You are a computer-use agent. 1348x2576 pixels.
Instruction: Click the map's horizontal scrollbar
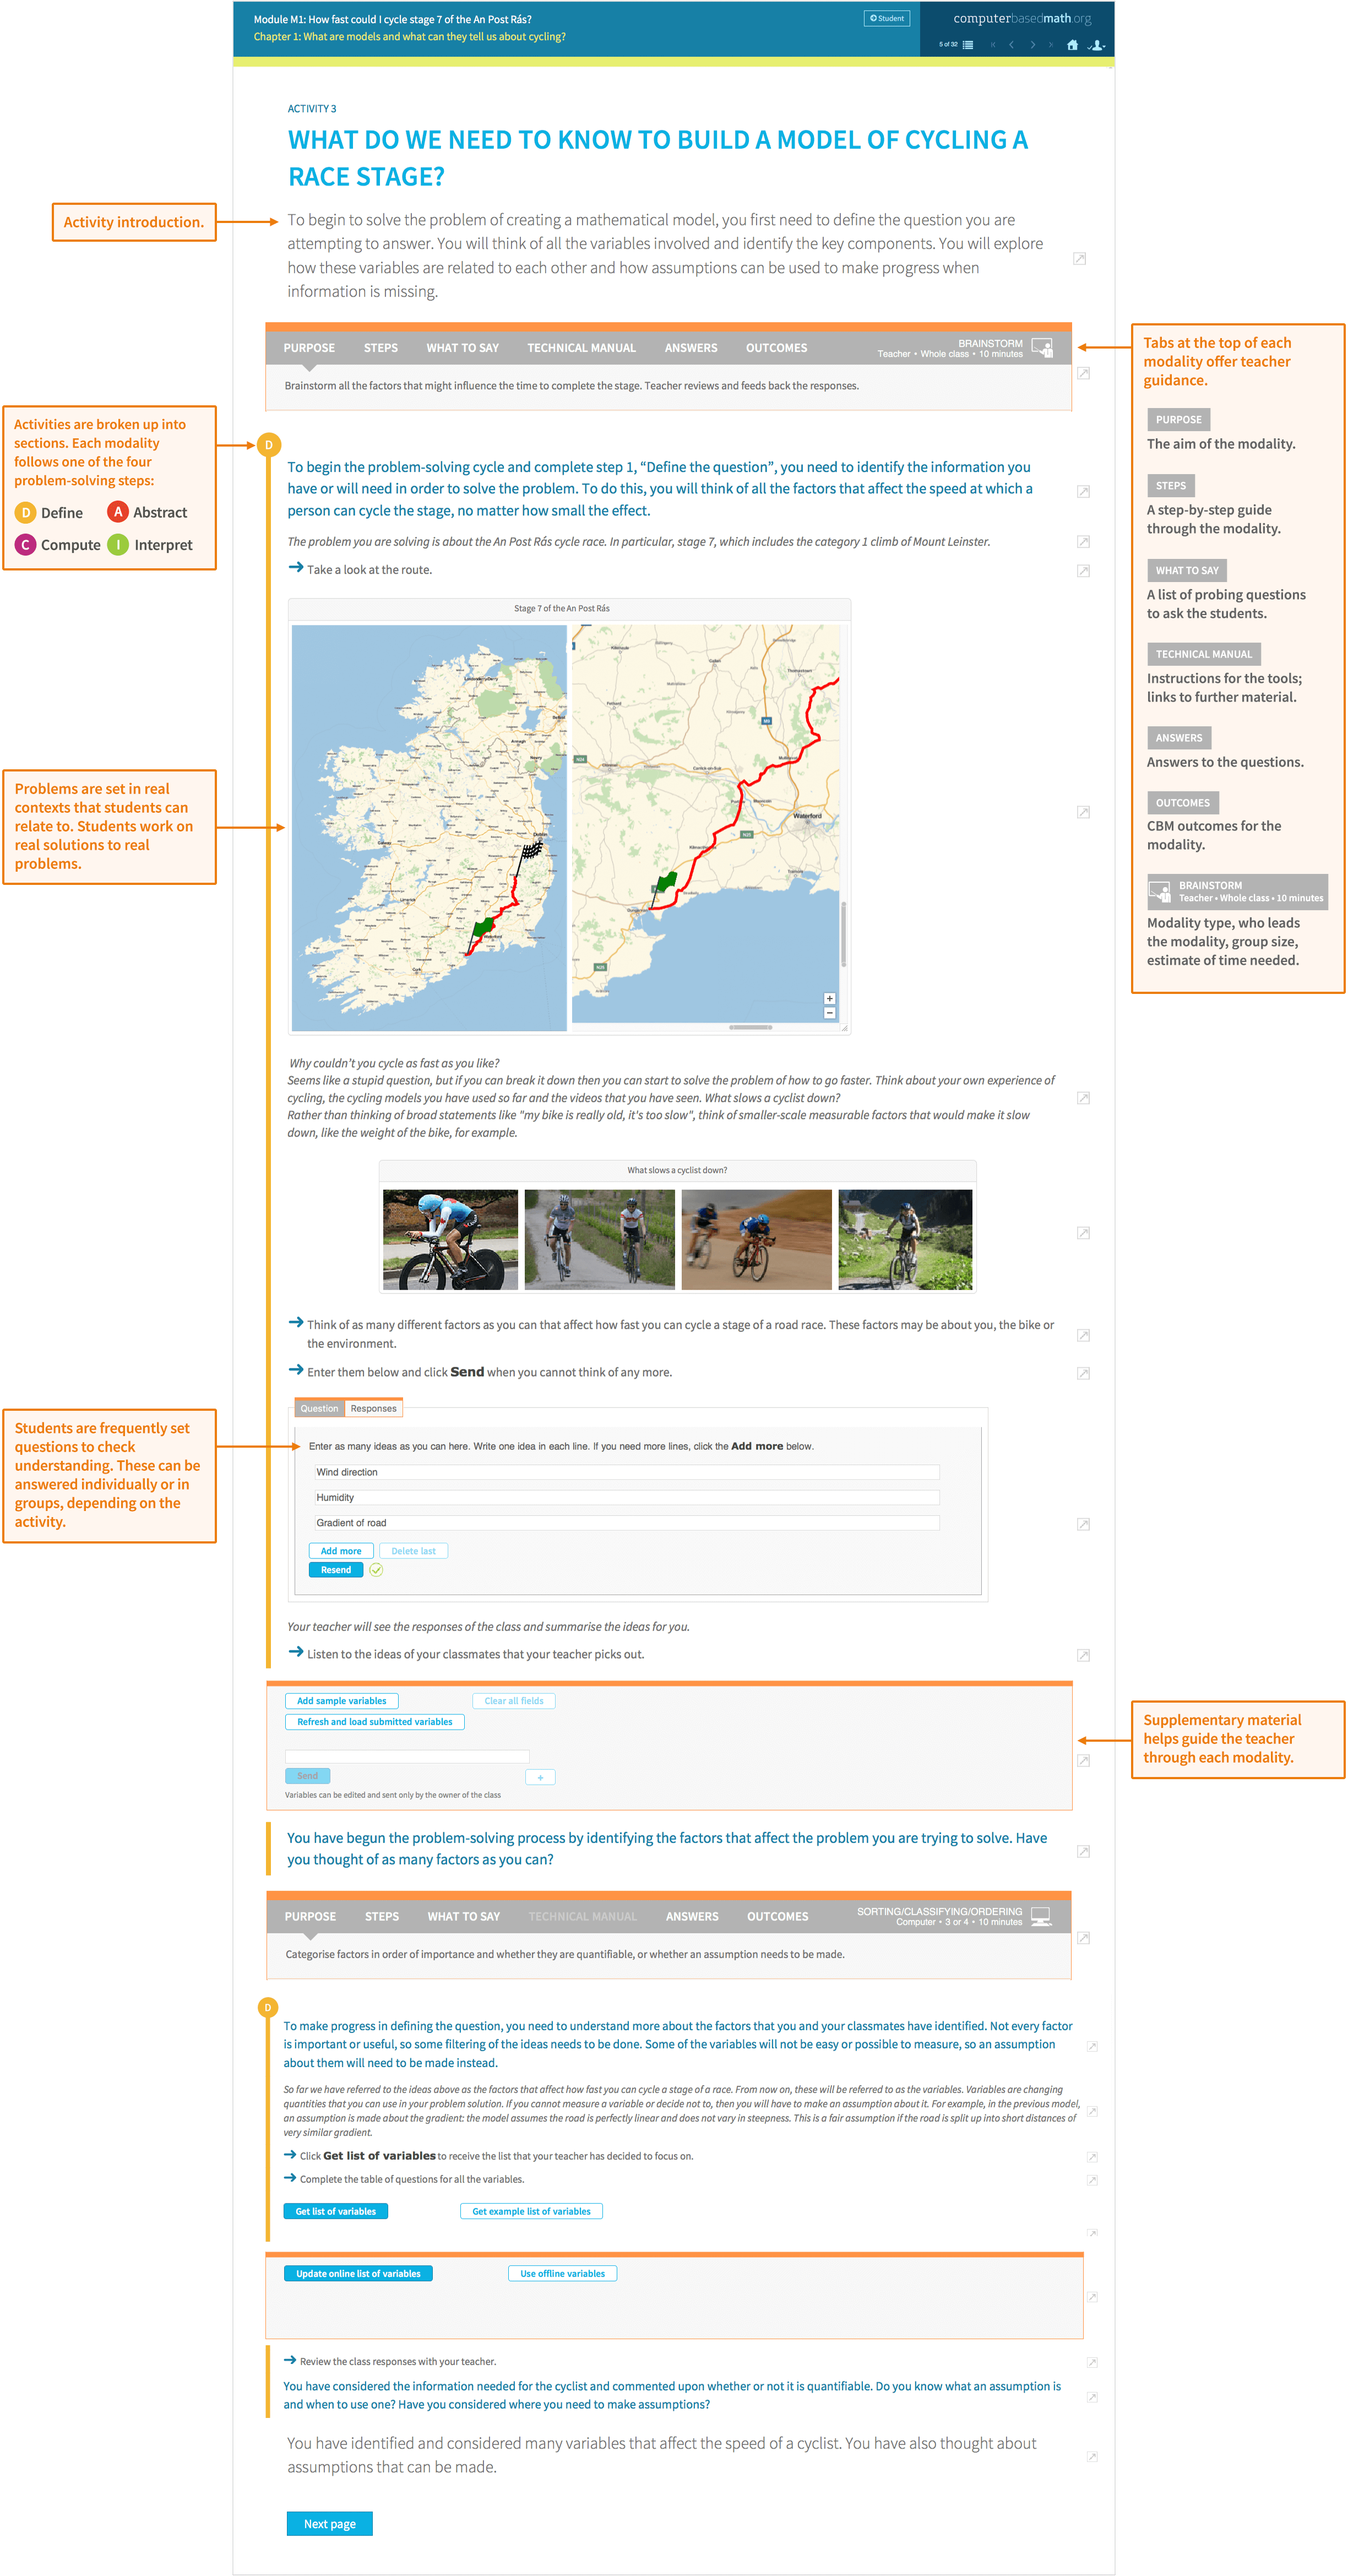point(750,1027)
